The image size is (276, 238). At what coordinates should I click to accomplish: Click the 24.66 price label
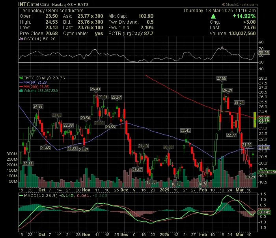pyautogui.click(x=38, y=107)
